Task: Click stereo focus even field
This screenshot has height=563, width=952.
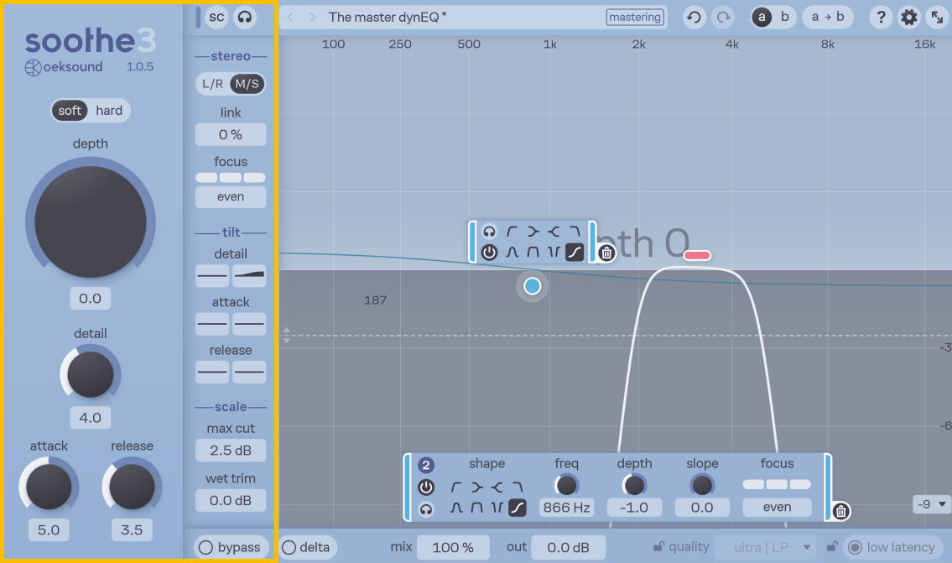Action: (231, 197)
